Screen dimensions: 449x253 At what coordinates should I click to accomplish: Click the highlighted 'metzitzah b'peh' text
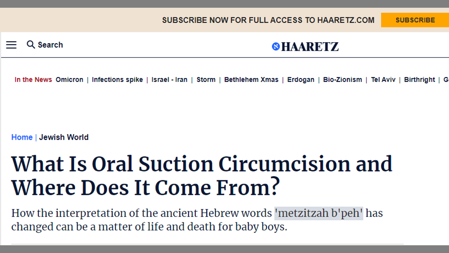(319, 213)
